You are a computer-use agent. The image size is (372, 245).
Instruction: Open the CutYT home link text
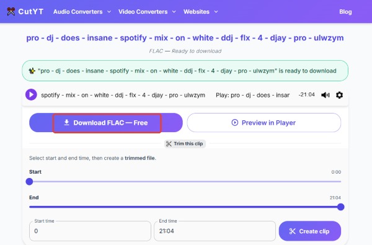click(31, 12)
